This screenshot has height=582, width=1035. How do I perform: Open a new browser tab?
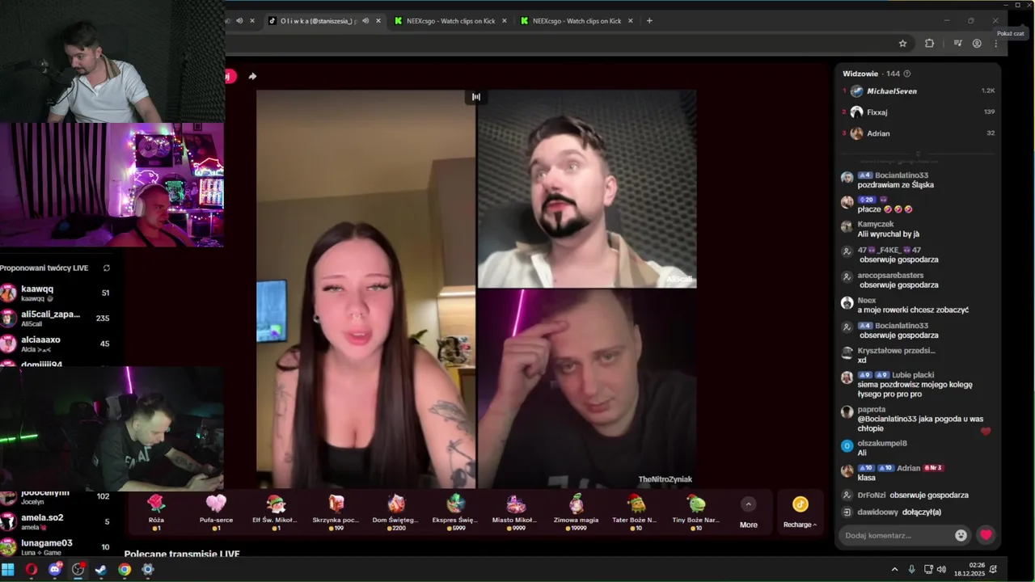[649, 21]
